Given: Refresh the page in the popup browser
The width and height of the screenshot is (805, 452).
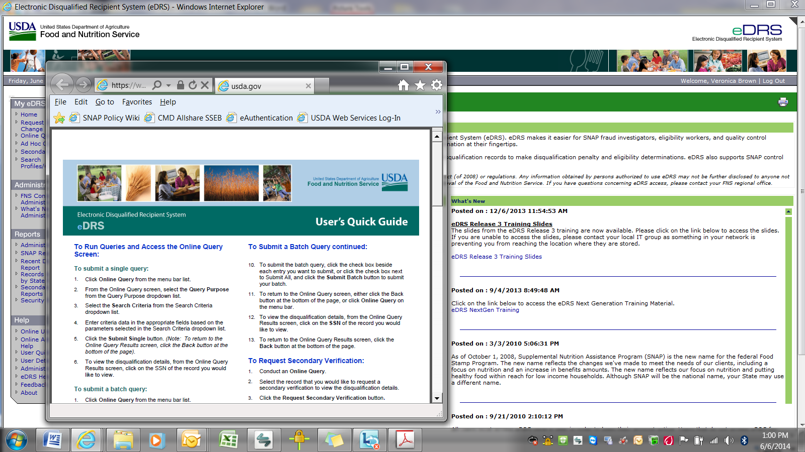Looking at the screenshot, I should pos(193,85).
